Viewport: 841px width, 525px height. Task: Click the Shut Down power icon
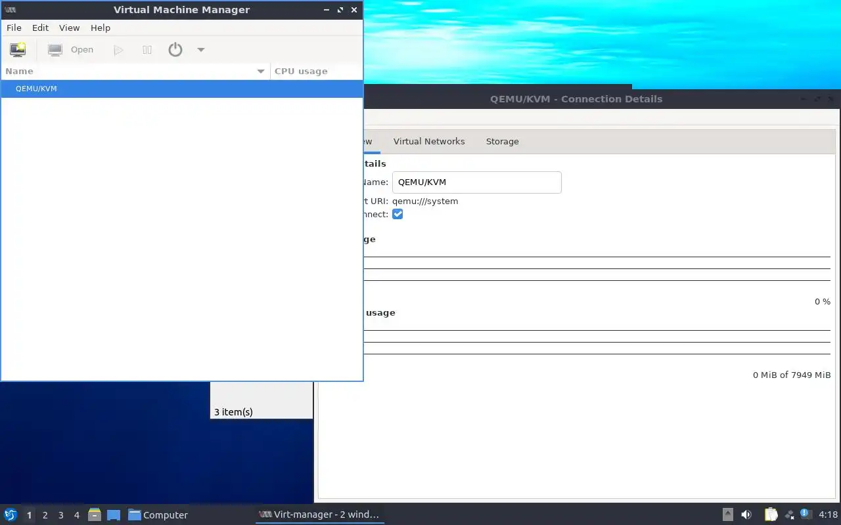tap(175, 50)
